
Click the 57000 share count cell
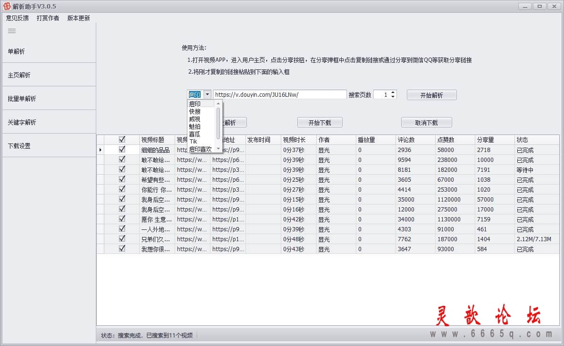494,199
